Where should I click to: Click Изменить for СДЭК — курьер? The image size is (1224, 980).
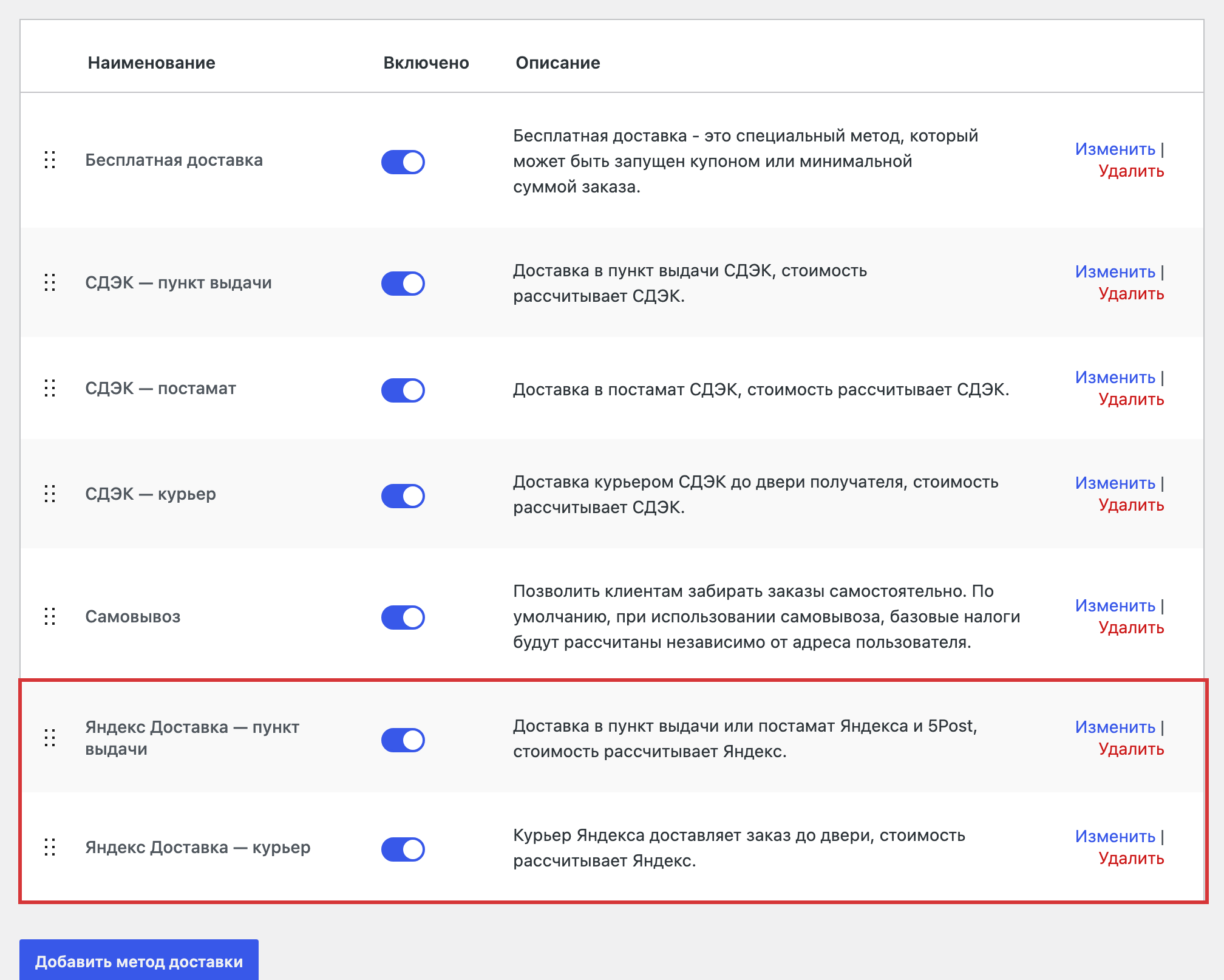coord(1115,483)
